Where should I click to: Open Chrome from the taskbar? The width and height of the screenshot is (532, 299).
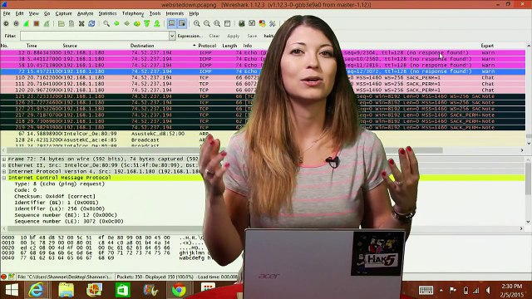(x=179, y=290)
